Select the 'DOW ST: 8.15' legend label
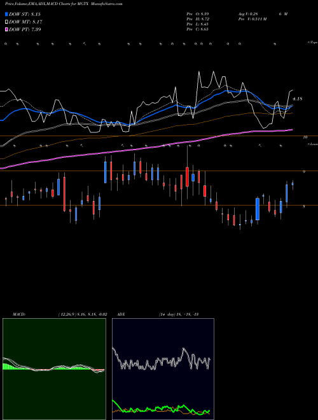The height and width of the screenshot is (420, 318). pyautogui.click(x=25, y=14)
